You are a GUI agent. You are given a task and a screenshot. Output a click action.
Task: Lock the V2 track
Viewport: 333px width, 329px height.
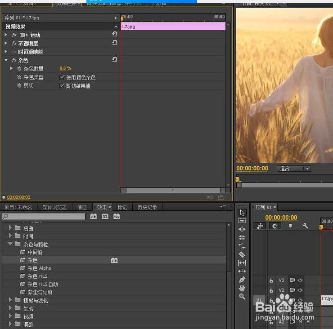(x=271, y=290)
